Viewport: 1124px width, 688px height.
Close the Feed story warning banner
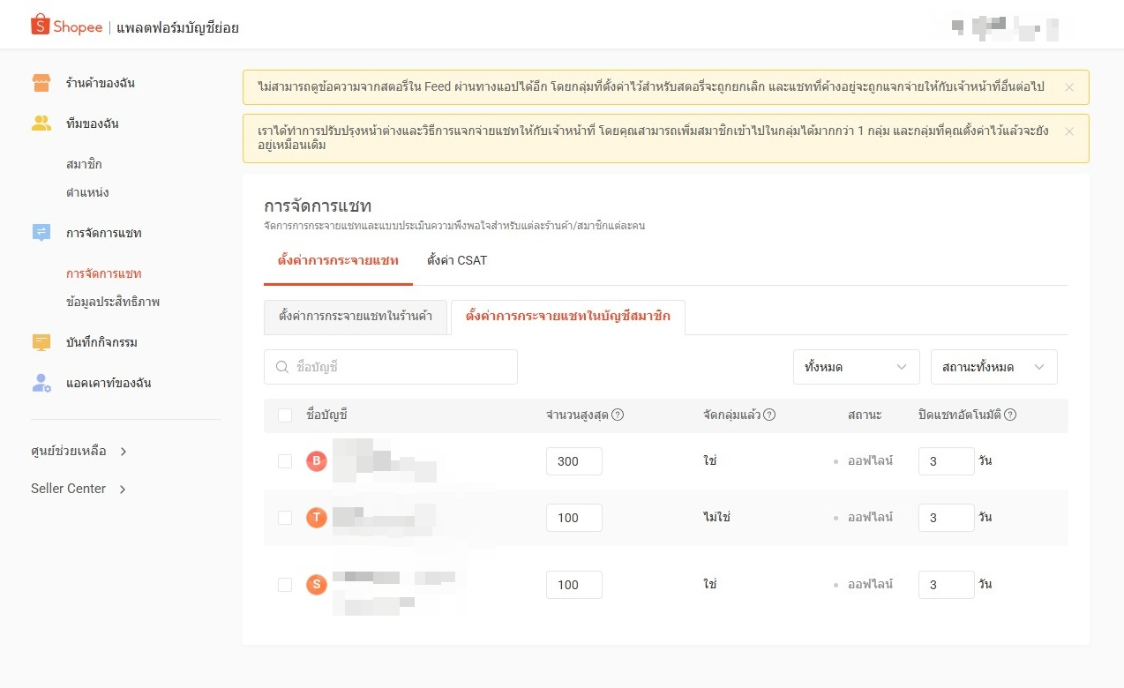(1069, 87)
